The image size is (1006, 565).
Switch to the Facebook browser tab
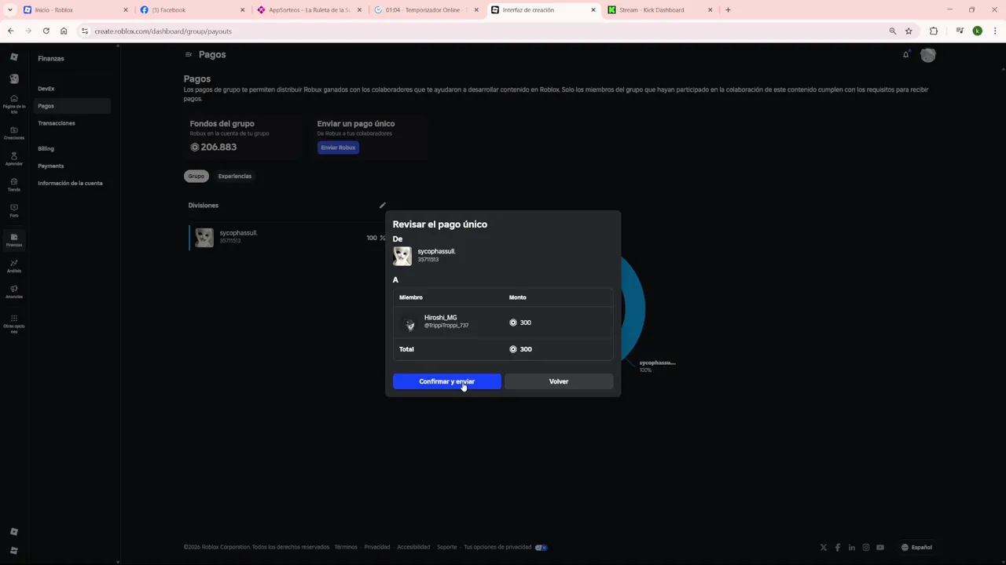pos(193,10)
